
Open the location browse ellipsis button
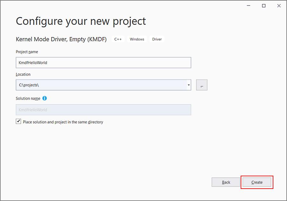[202, 85]
